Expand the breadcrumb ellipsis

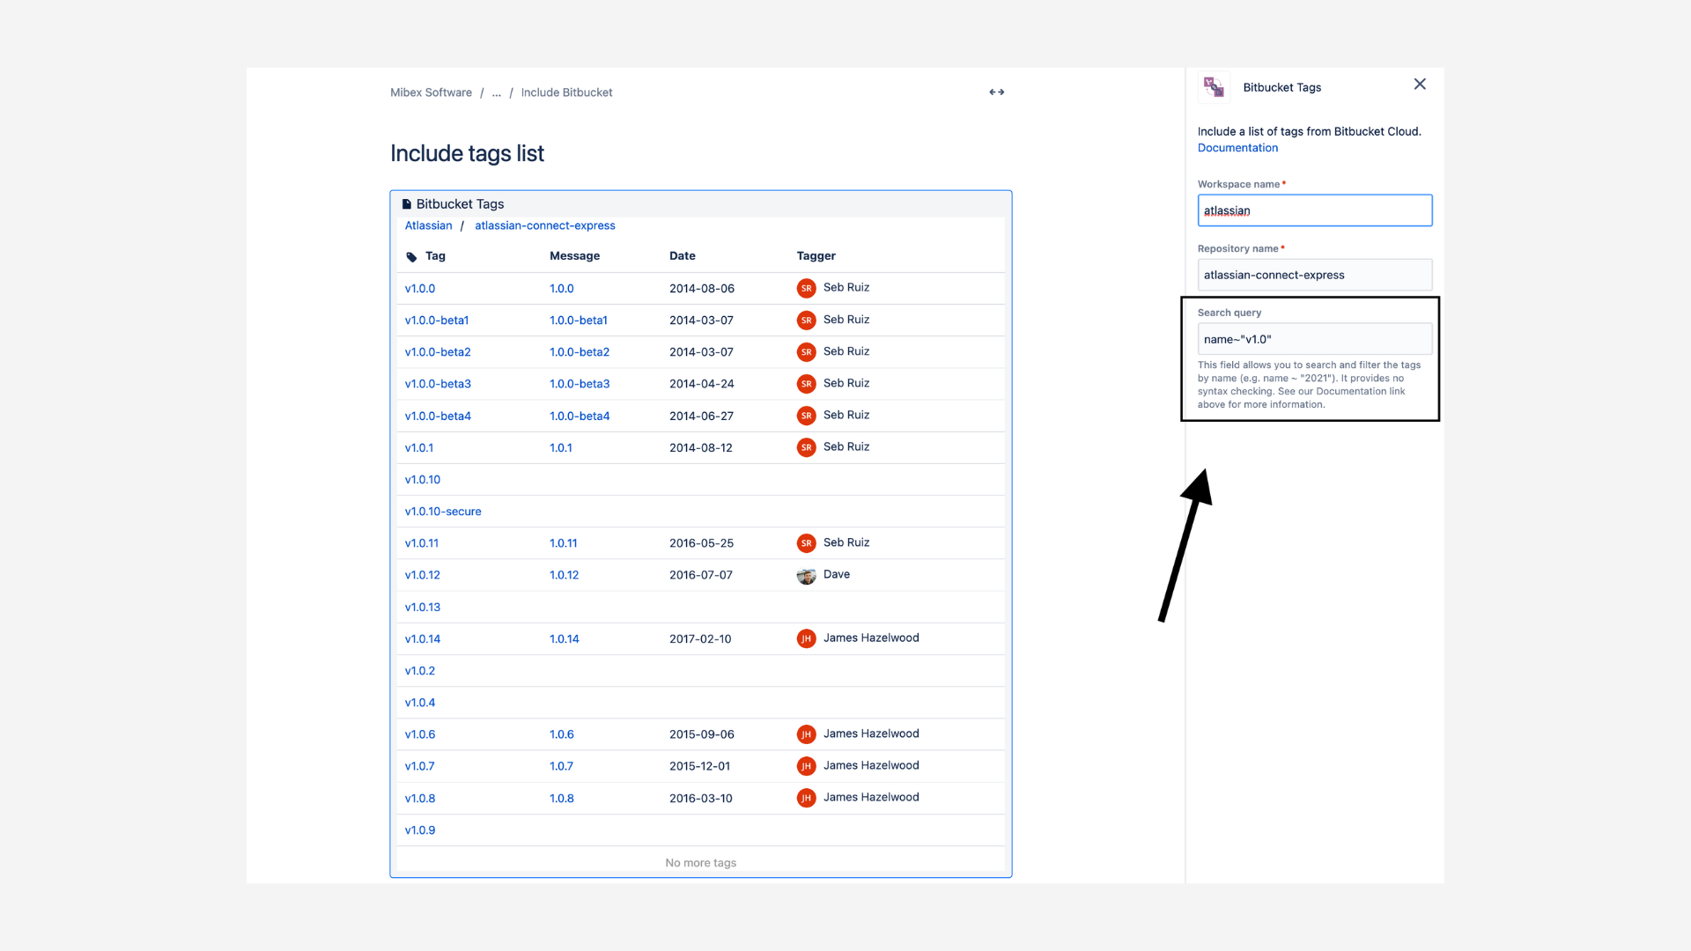tap(497, 92)
